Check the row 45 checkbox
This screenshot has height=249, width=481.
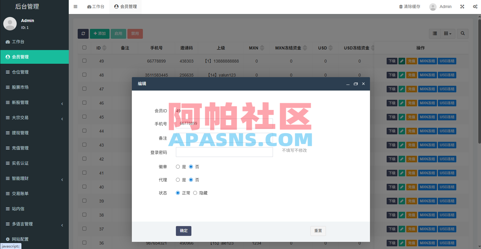coord(85,117)
